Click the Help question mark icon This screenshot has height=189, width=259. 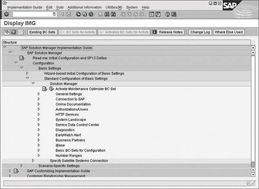[167, 14]
